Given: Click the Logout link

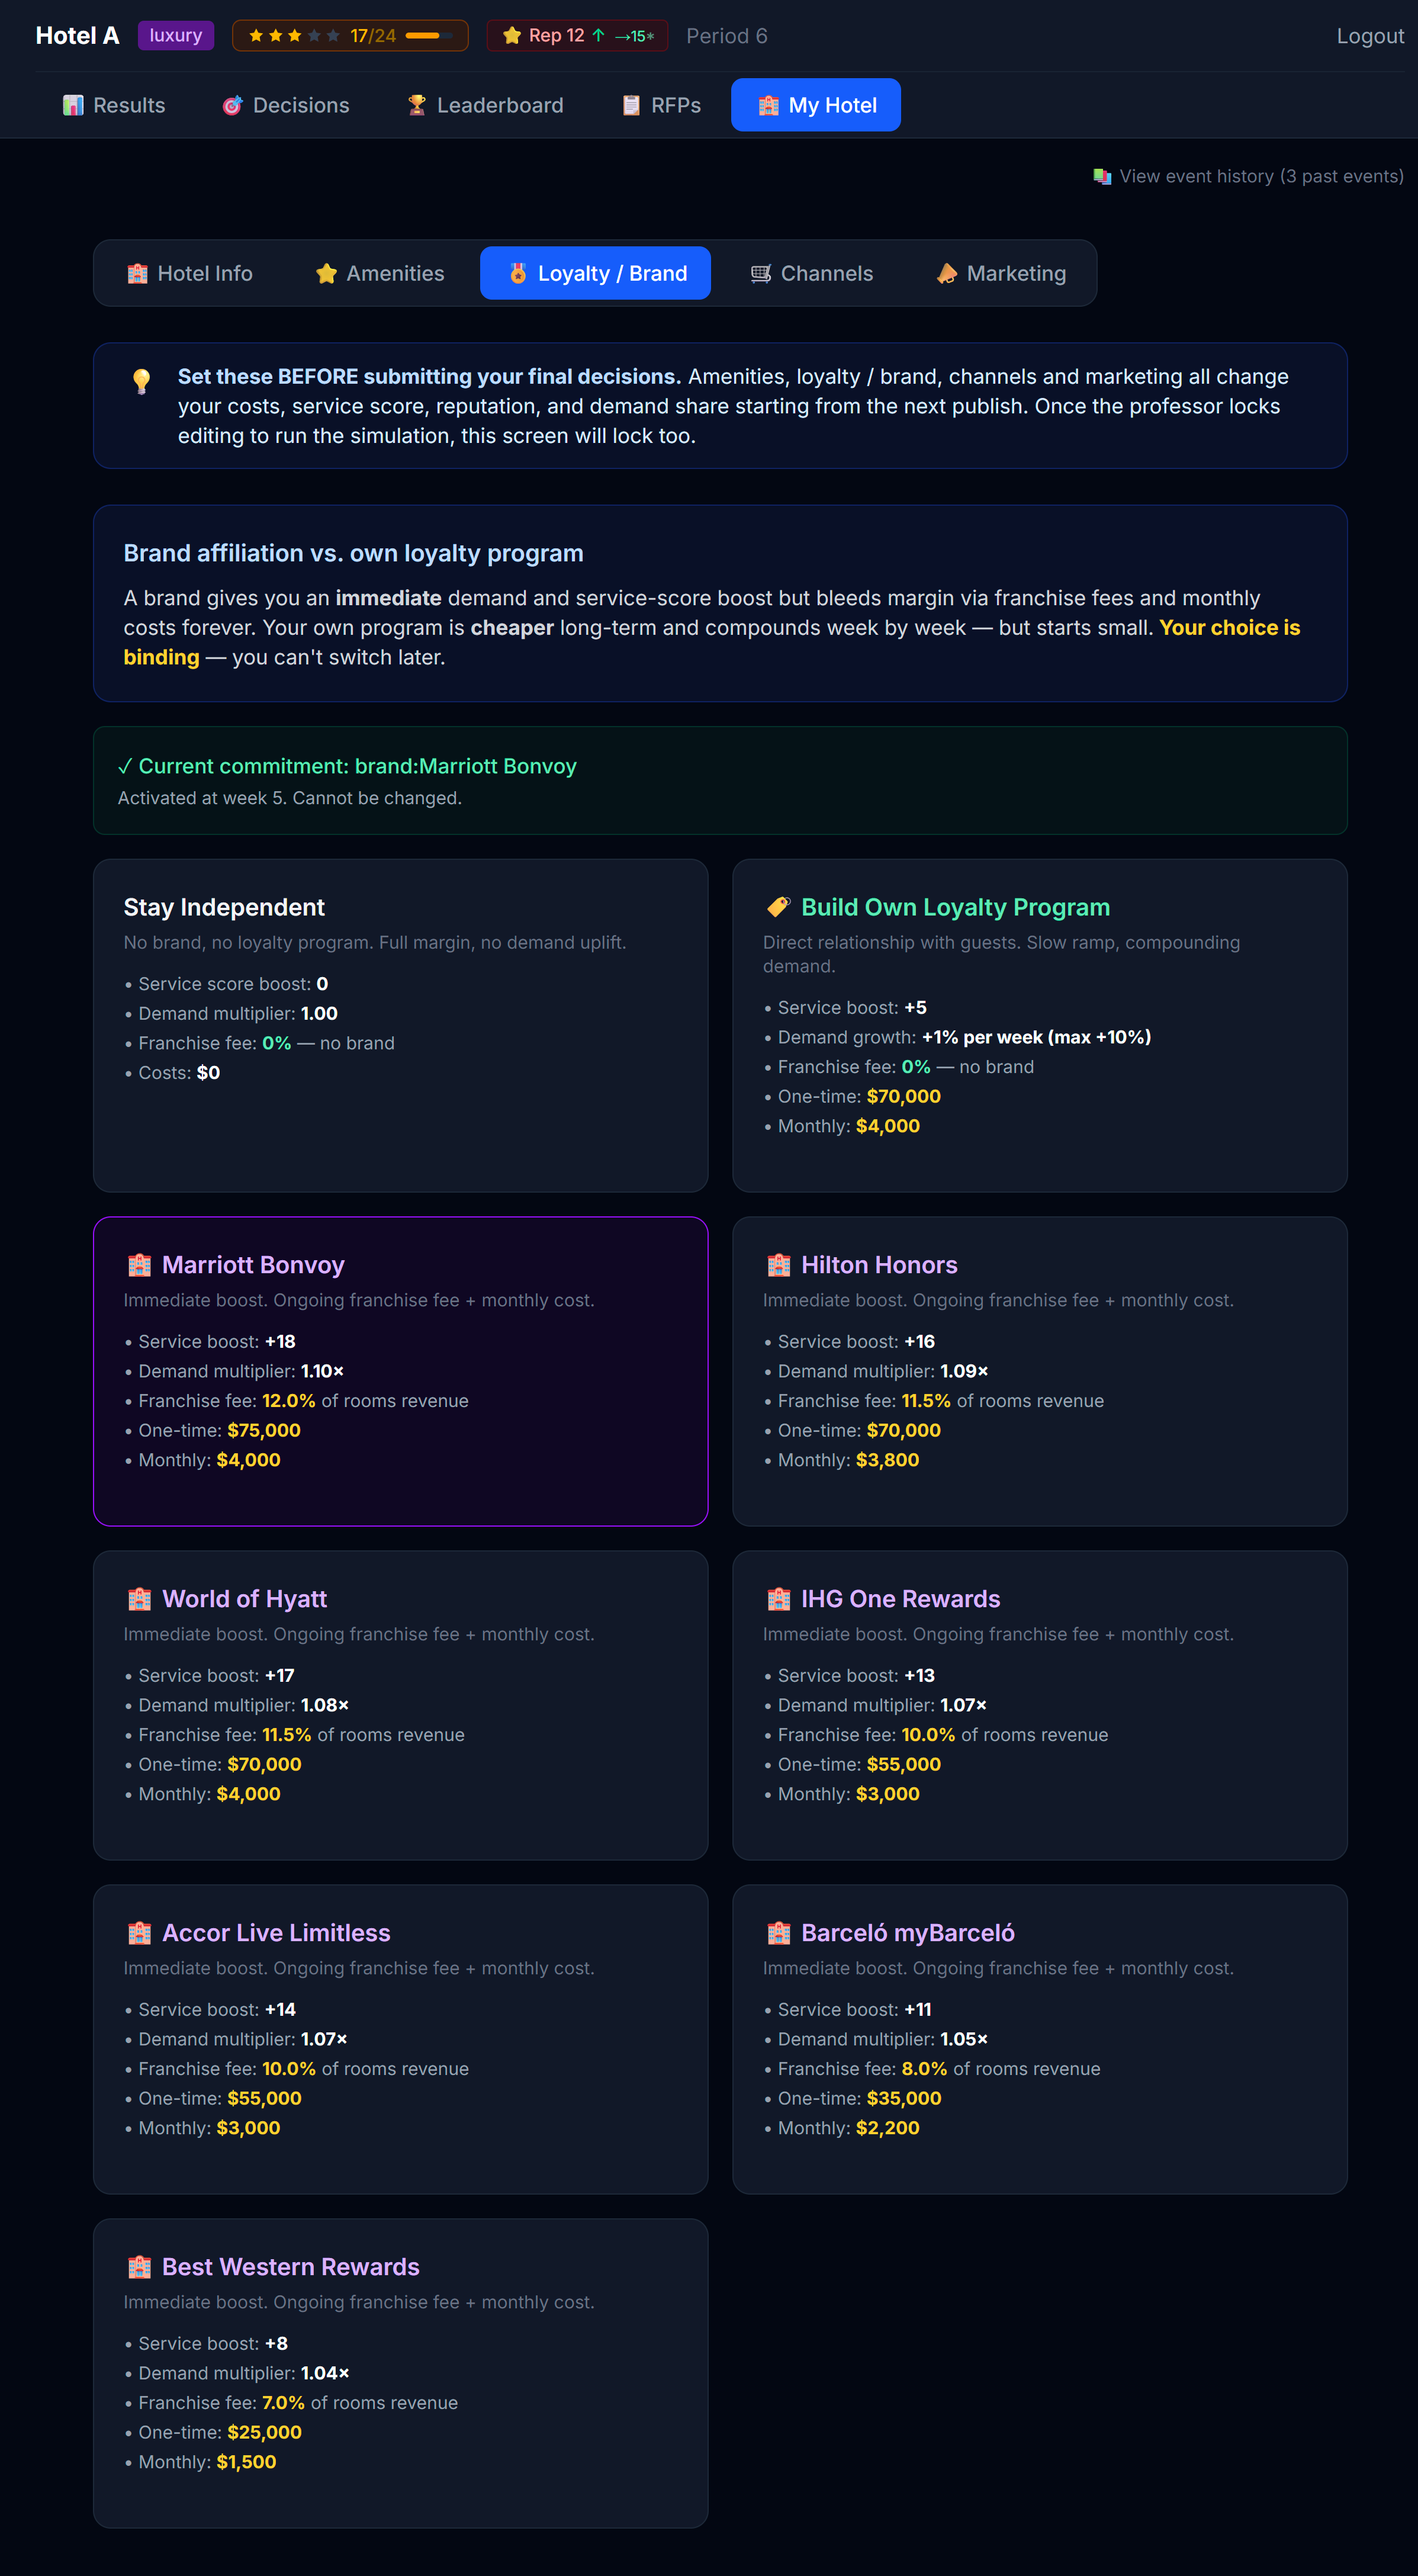Looking at the screenshot, I should (x=1370, y=36).
